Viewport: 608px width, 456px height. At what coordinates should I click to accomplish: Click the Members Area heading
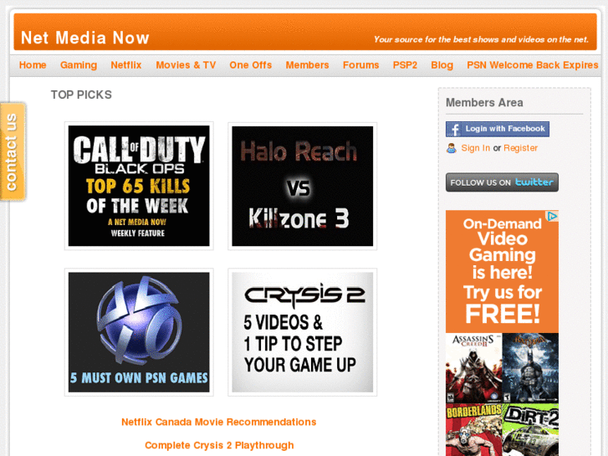tap(484, 102)
